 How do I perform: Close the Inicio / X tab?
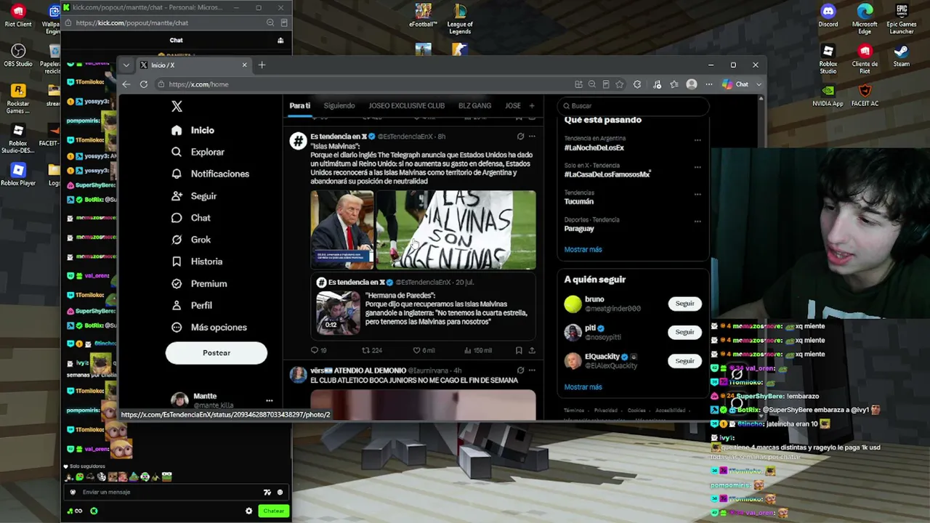244,65
